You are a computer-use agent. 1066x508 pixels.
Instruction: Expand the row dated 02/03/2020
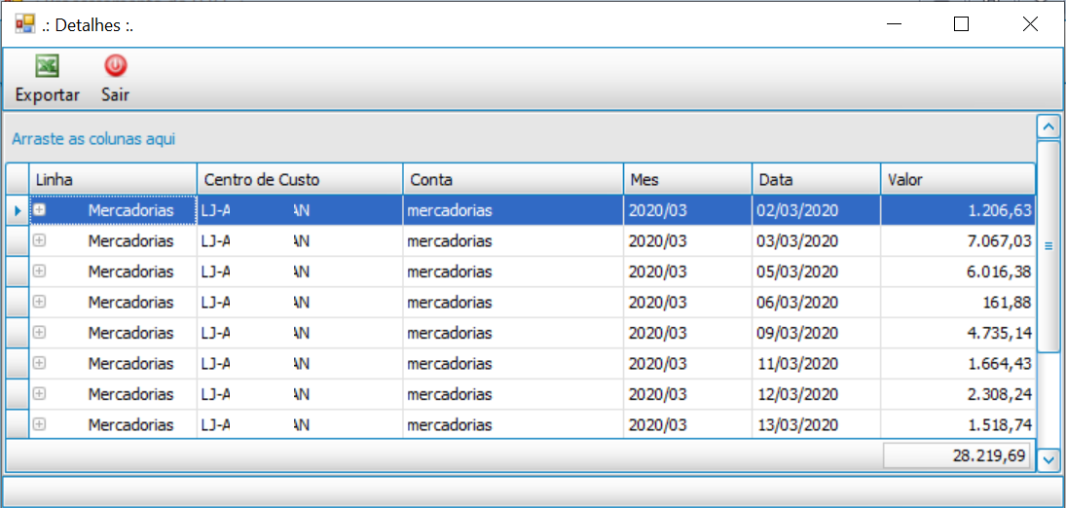40,210
